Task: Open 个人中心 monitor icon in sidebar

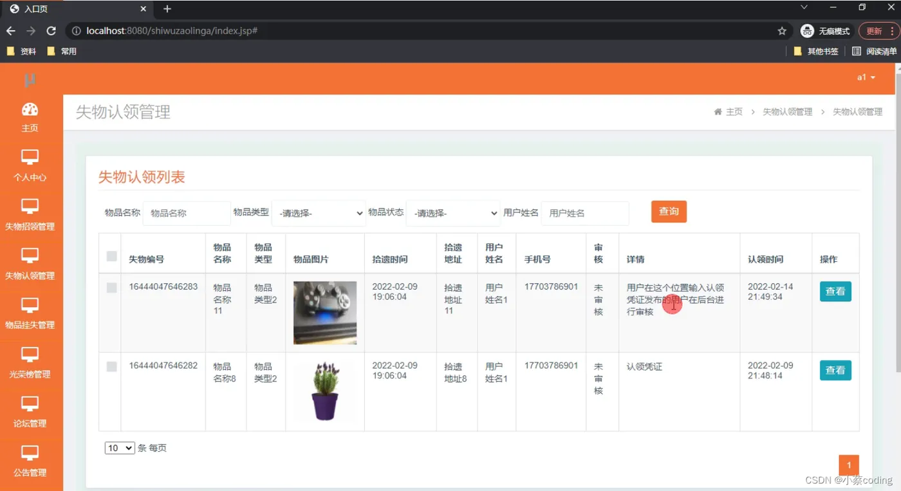Action: click(x=30, y=157)
